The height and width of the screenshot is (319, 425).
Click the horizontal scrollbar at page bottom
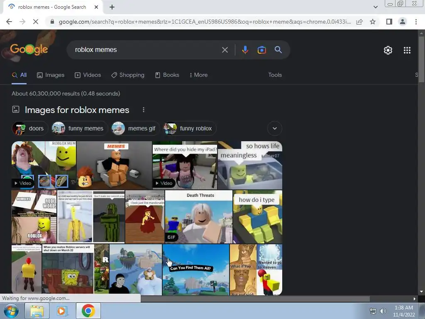point(255,299)
